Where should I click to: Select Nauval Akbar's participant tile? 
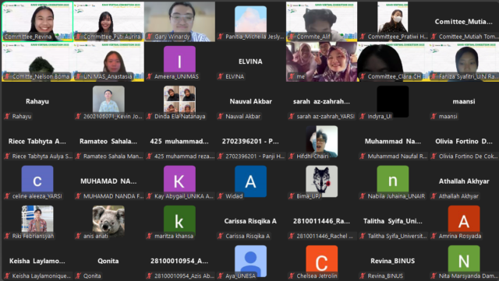click(x=250, y=101)
